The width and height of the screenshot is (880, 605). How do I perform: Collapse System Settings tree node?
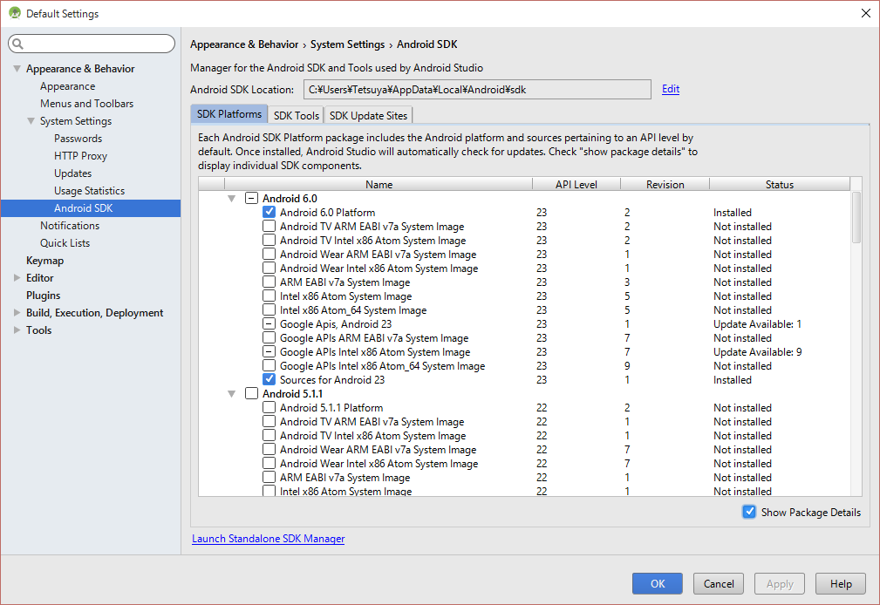click(31, 120)
